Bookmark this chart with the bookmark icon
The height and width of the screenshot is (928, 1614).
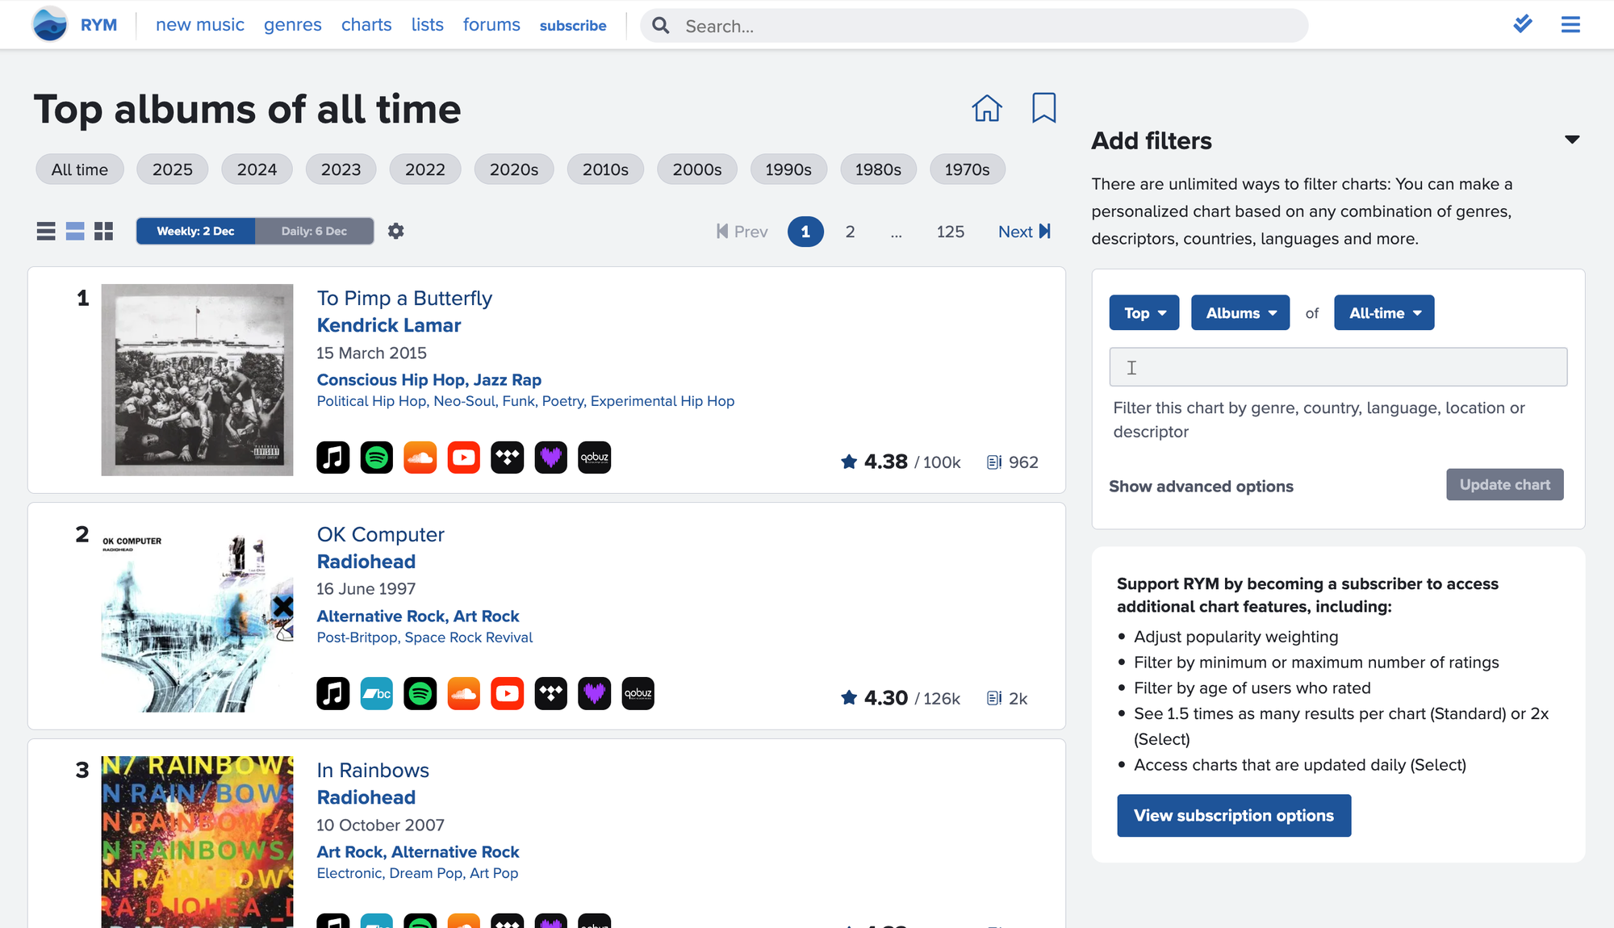[x=1043, y=107]
